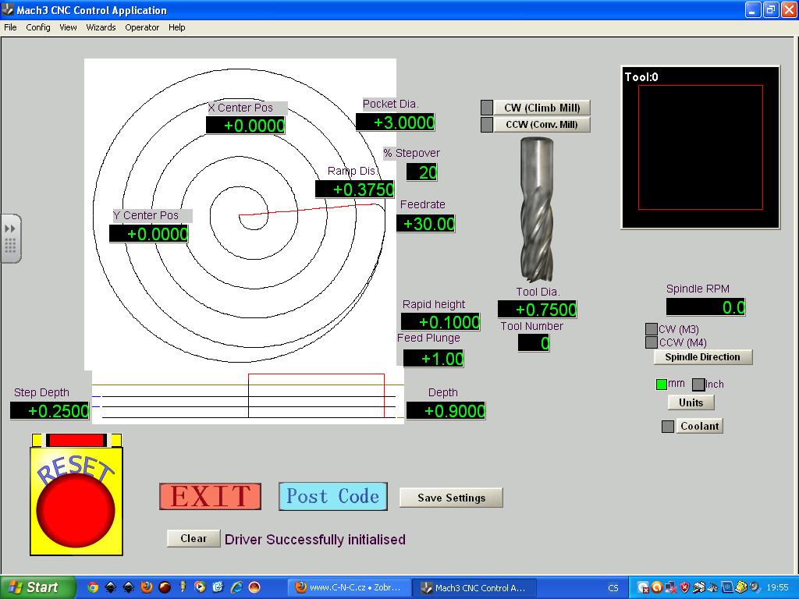Open Chrome from the quick launch bar
799x599 pixels.
(x=93, y=587)
